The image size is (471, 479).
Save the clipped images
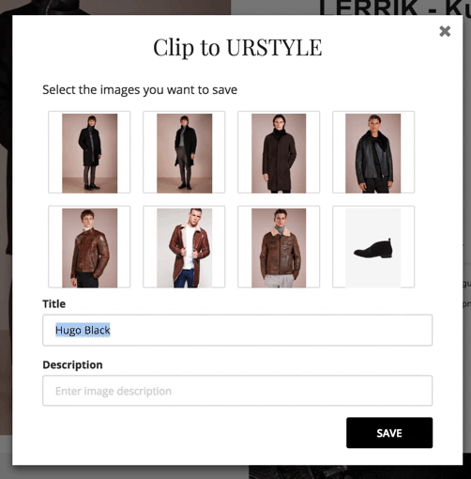pyautogui.click(x=389, y=433)
